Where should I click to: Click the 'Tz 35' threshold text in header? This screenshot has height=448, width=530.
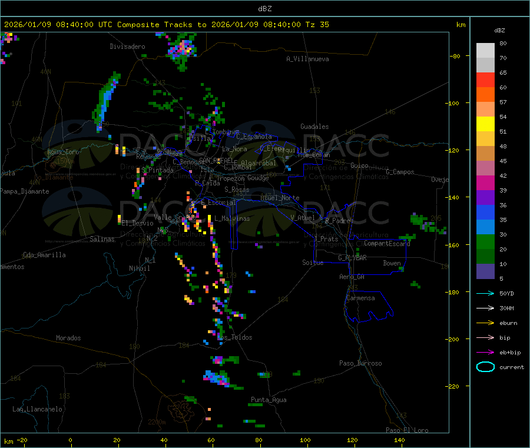(x=317, y=25)
